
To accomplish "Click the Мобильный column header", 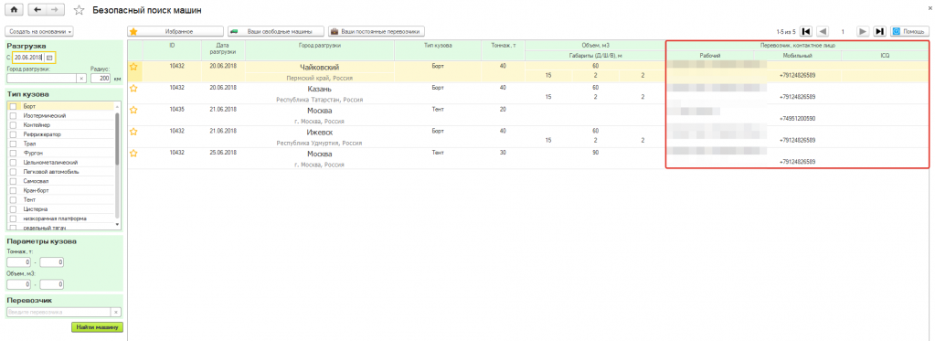I will (x=797, y=56).
